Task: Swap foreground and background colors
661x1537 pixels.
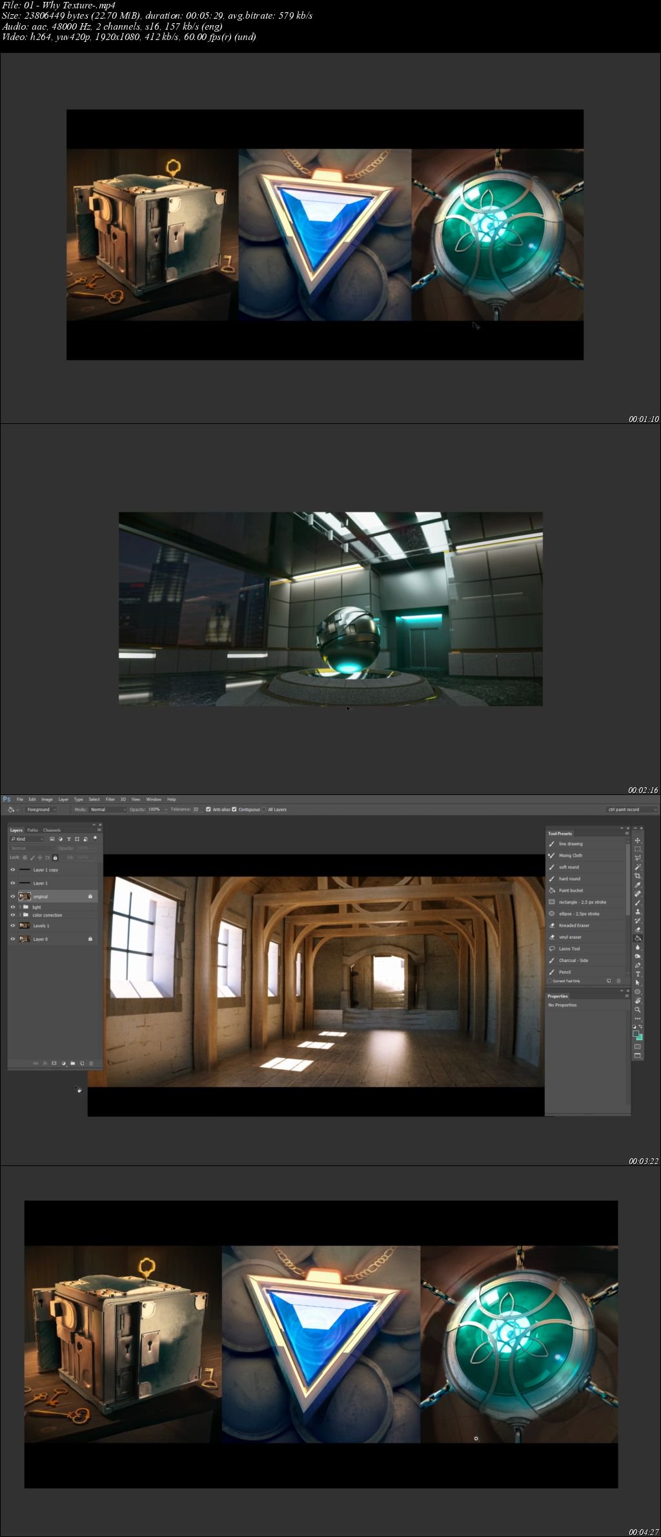Action: pos(640,1026)
